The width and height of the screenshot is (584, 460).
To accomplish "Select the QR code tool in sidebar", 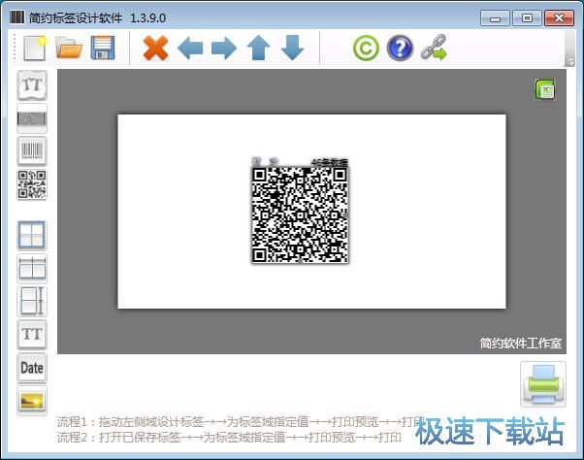I will tap(32, 184).
